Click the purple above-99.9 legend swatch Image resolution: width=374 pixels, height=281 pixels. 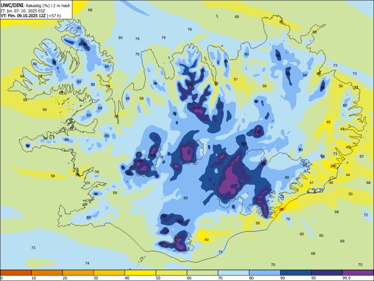358,273
